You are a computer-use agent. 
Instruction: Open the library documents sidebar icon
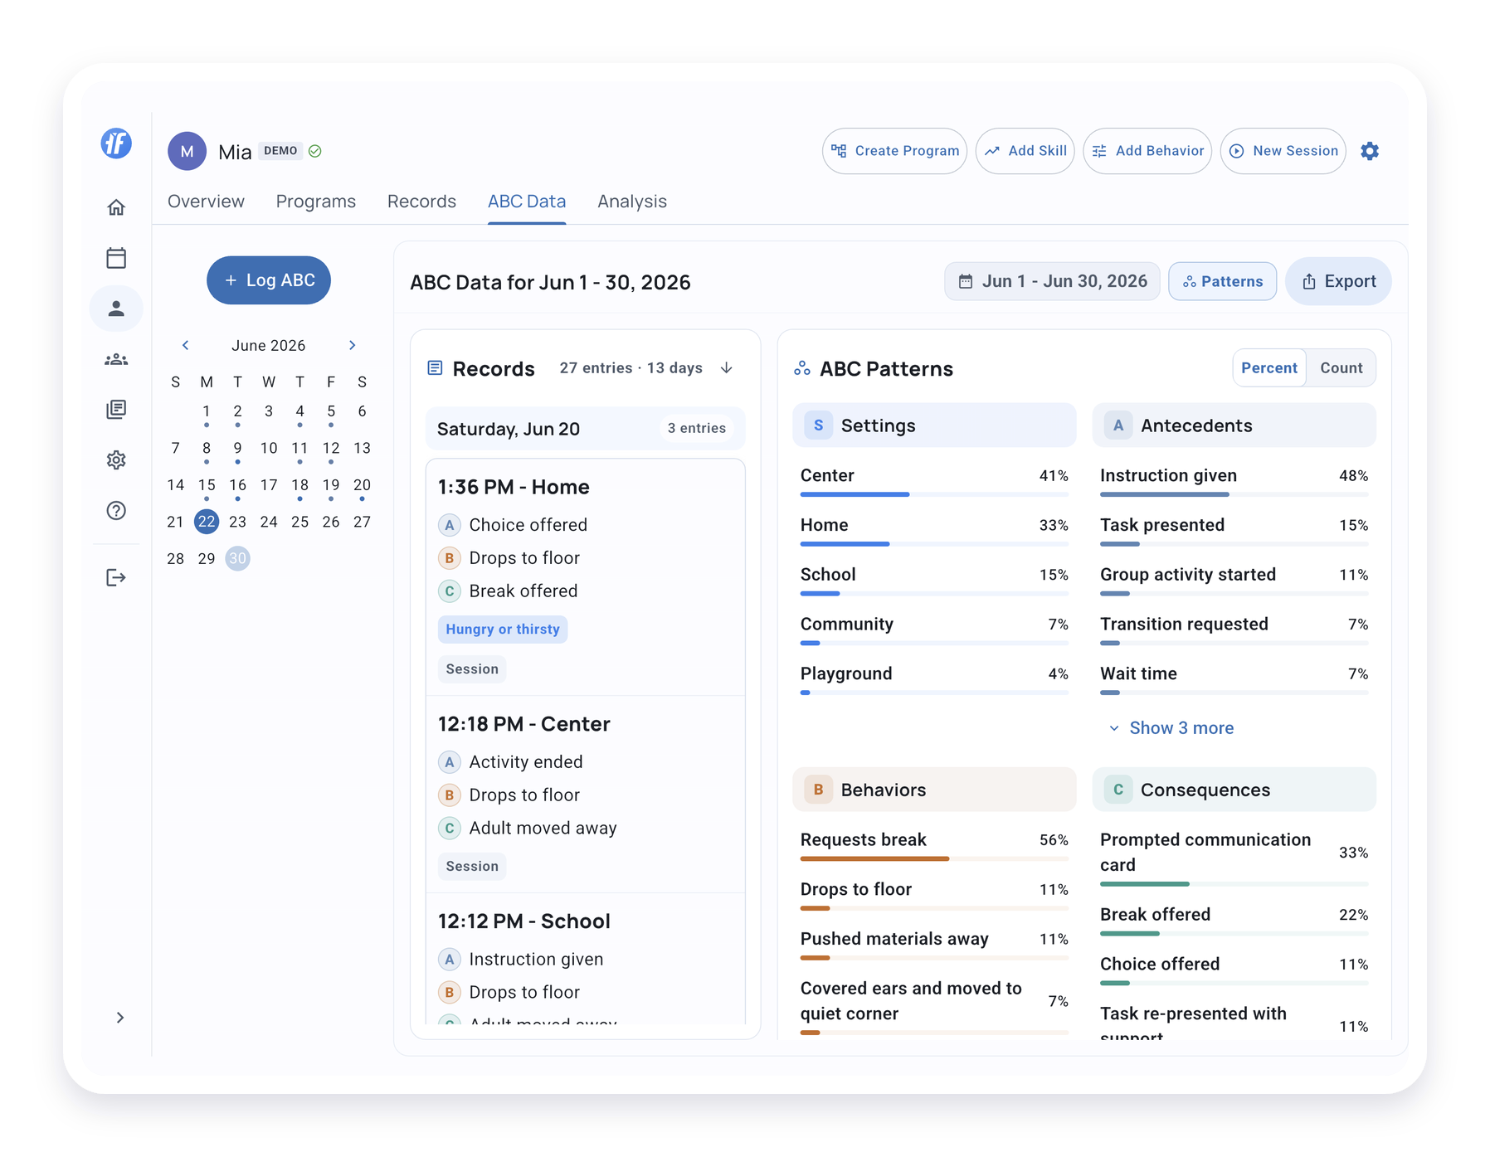(116, 410)
